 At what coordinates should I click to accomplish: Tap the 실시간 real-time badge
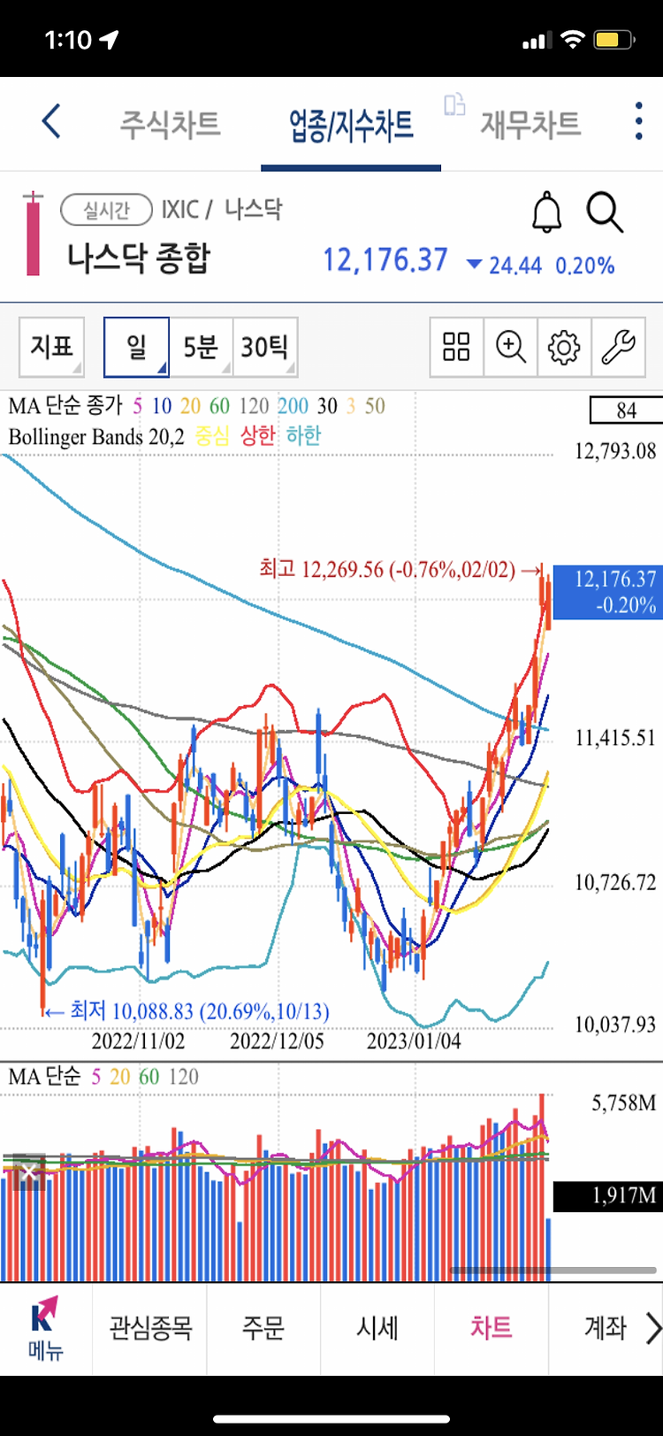106,210
